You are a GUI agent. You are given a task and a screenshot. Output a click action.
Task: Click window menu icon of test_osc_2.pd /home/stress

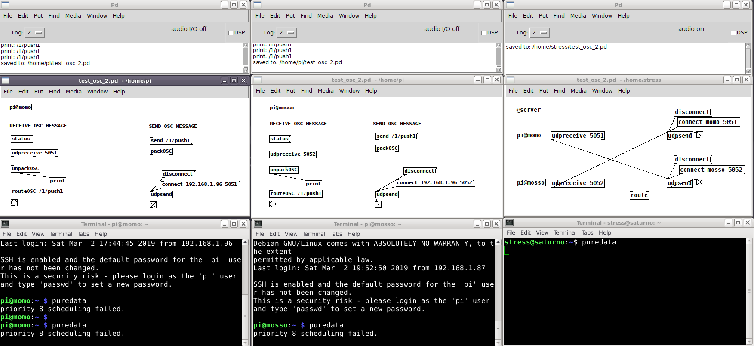(511, 80)
